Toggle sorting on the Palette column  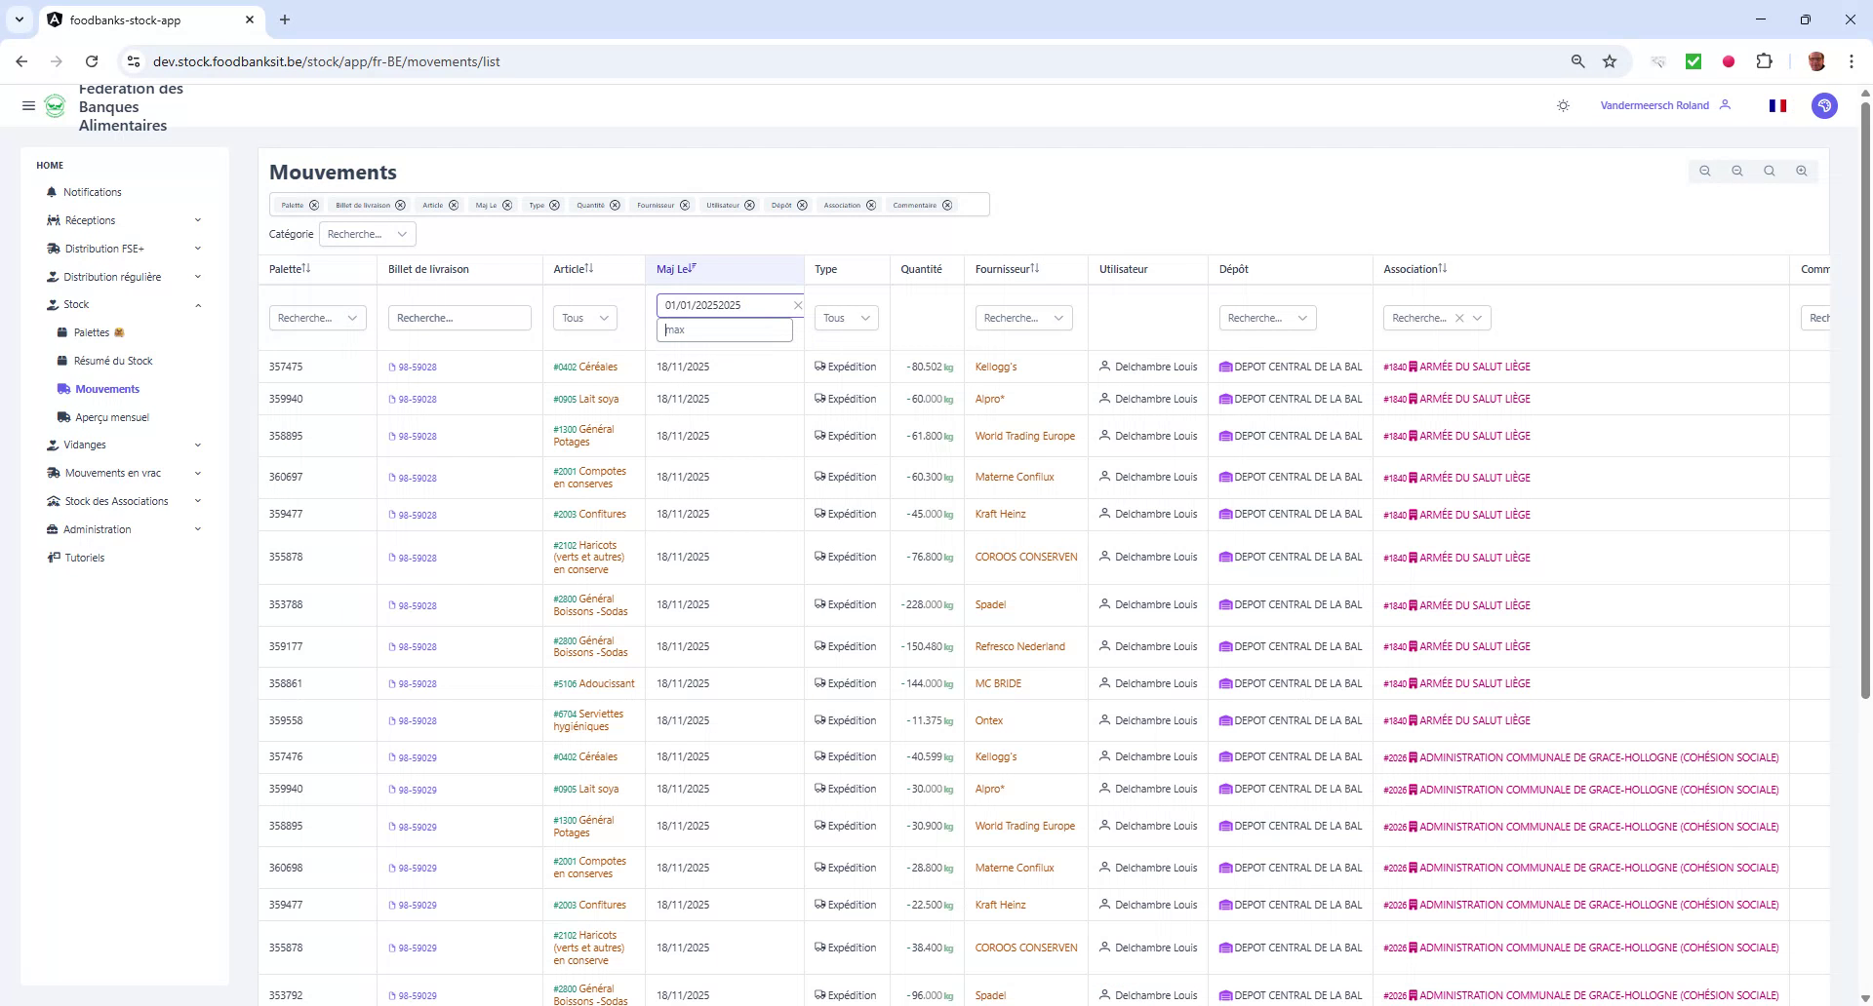(x=303, y=268)
